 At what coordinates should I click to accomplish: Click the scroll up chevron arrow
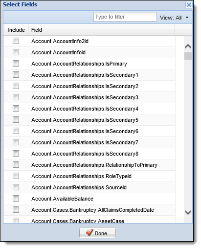coord(188,46)
